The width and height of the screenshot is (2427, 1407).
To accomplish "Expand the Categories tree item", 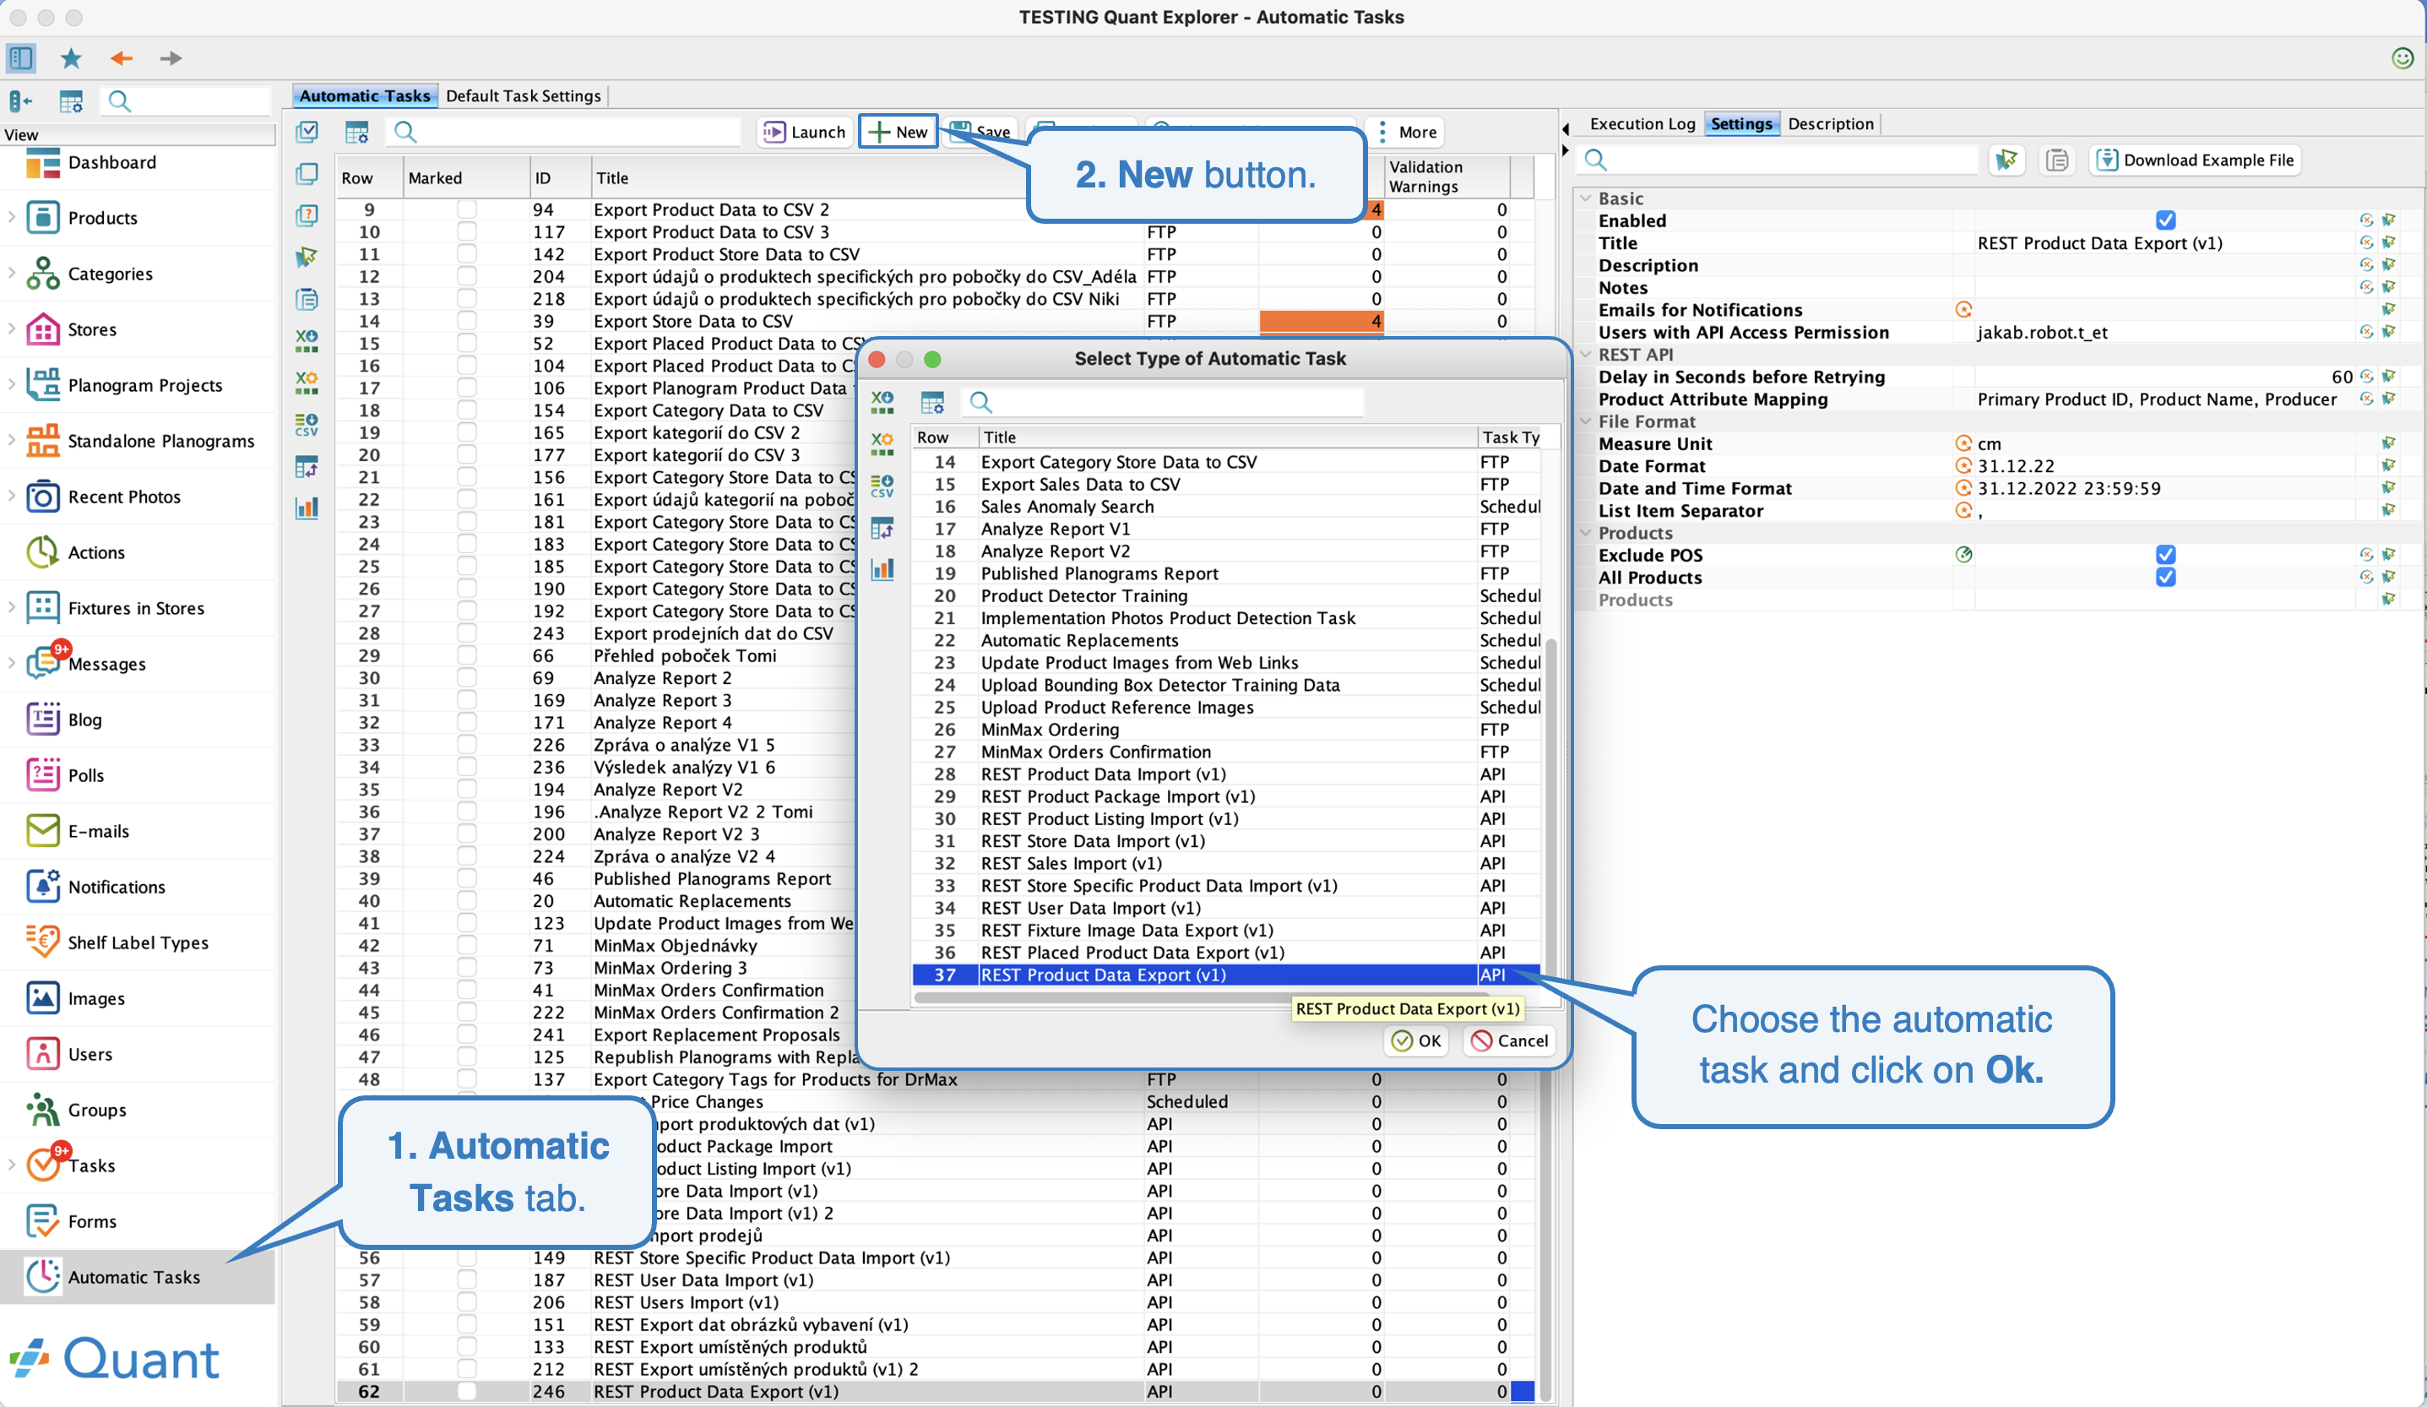I will [12, 274].
